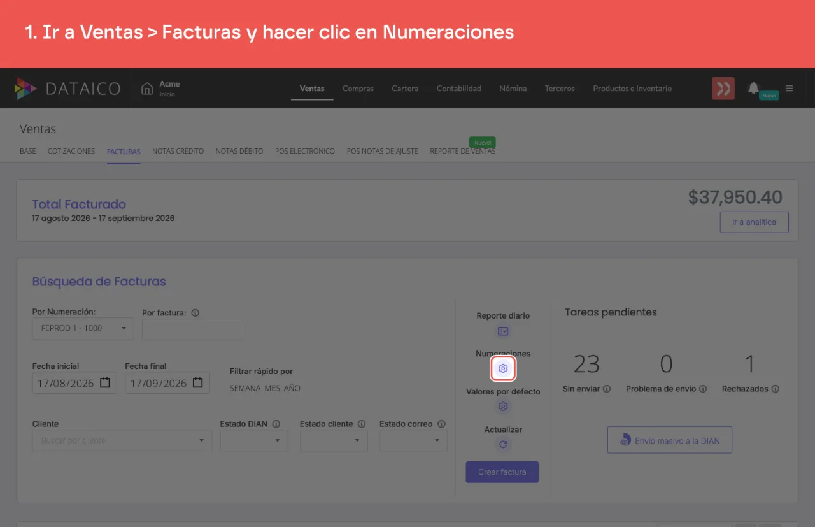This screenshot has height=527, width=815.
Task: Expand the Por Numeración FEPROD dropdown
Action: pyautogui.click(x=83, y=328)
